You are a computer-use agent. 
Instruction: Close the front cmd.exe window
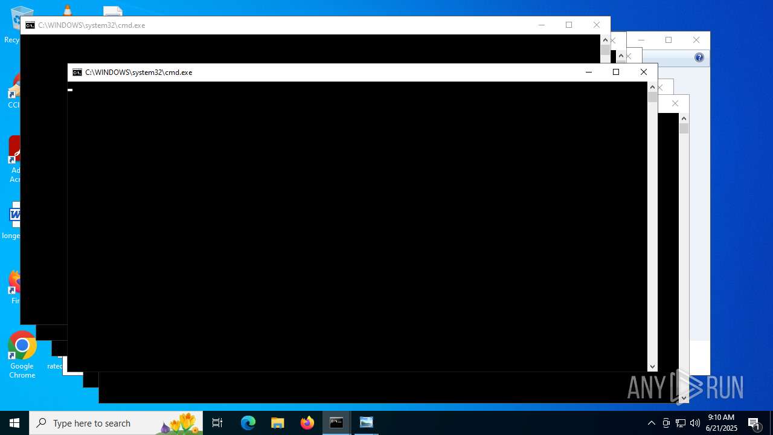[x=644, y=72]
